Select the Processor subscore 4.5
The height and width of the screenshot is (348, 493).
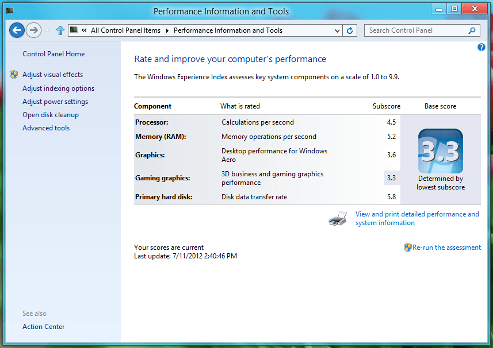(x=391, y=122)
